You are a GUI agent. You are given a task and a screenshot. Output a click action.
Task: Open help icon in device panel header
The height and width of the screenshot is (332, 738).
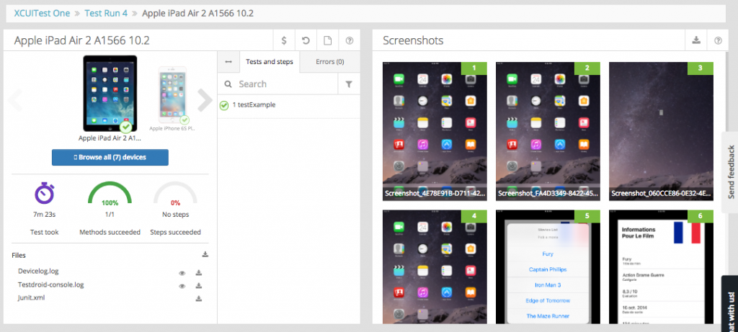[x=350, y=40]
